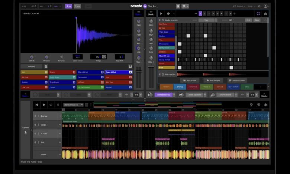The width and height of the screenshot is (290, 174).
Task: Adjust the Tone Balance EQ knob
Action: click(151, 95)
